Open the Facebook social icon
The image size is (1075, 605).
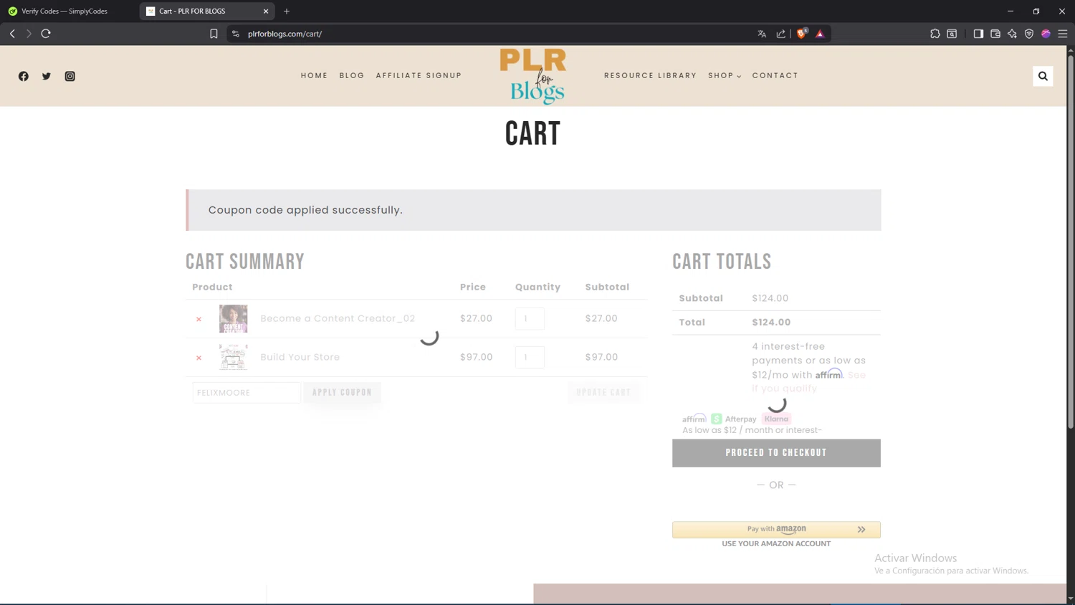pyautogui.click(x=24, y=76)
